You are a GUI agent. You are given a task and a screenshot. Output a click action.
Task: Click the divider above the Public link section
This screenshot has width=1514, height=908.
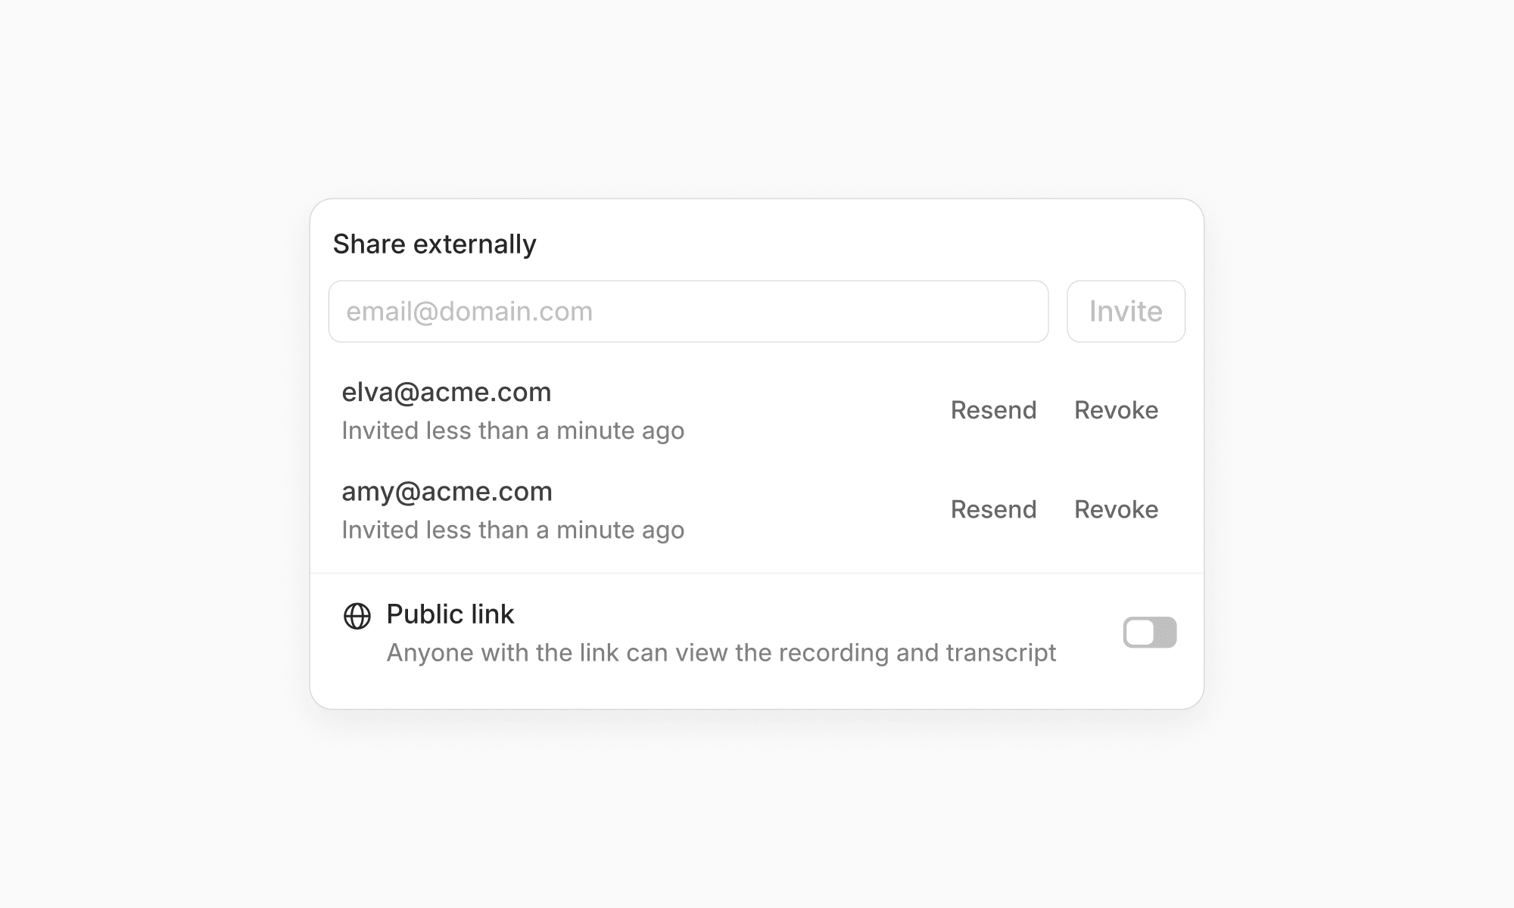(757, 574)
